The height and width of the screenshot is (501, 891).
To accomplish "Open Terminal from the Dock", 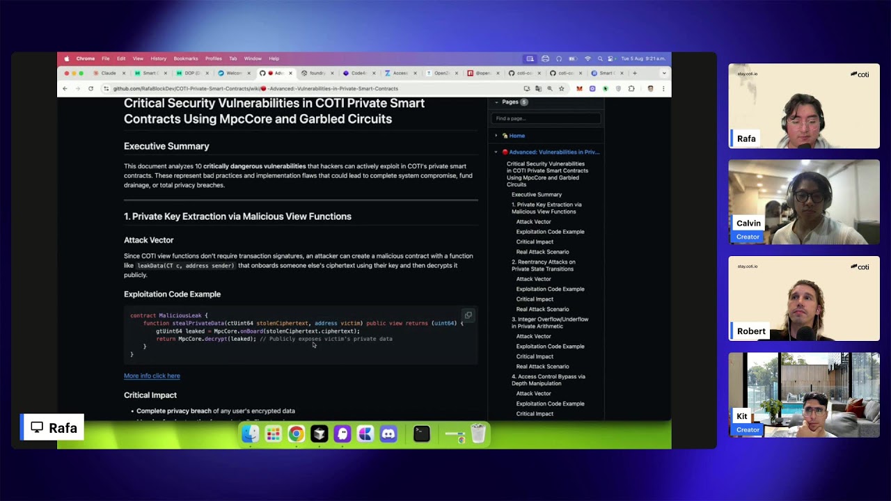I will click(x=422, y=434).
